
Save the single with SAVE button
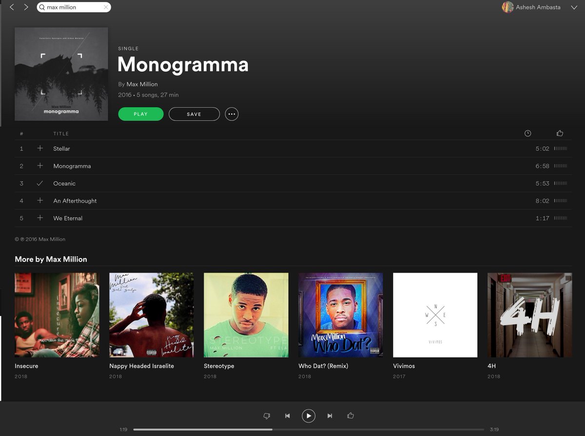194,114
